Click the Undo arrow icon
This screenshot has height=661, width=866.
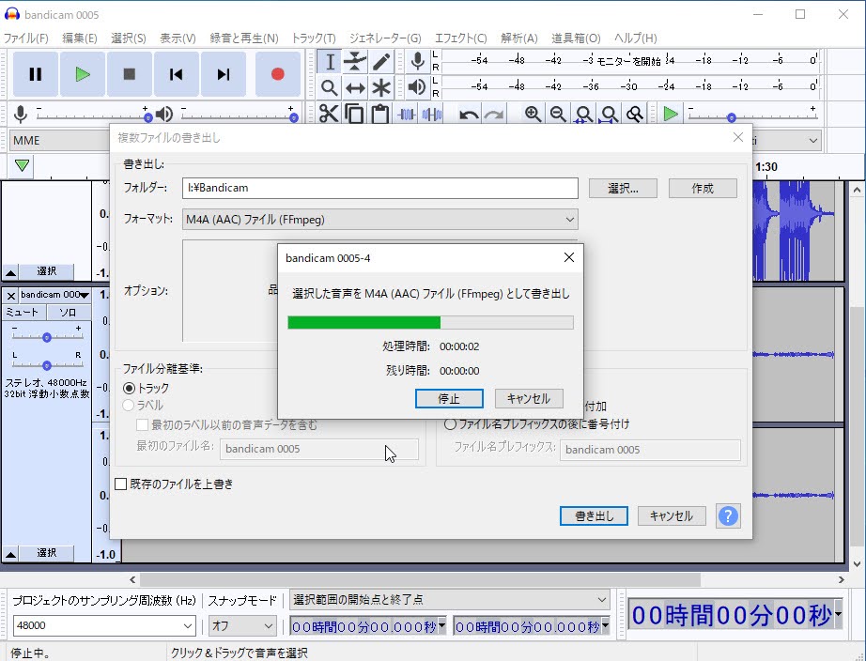469,115
